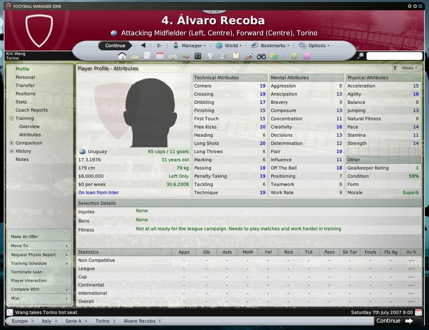
Task: Go to the home screen icon
Action: (122, 56)
